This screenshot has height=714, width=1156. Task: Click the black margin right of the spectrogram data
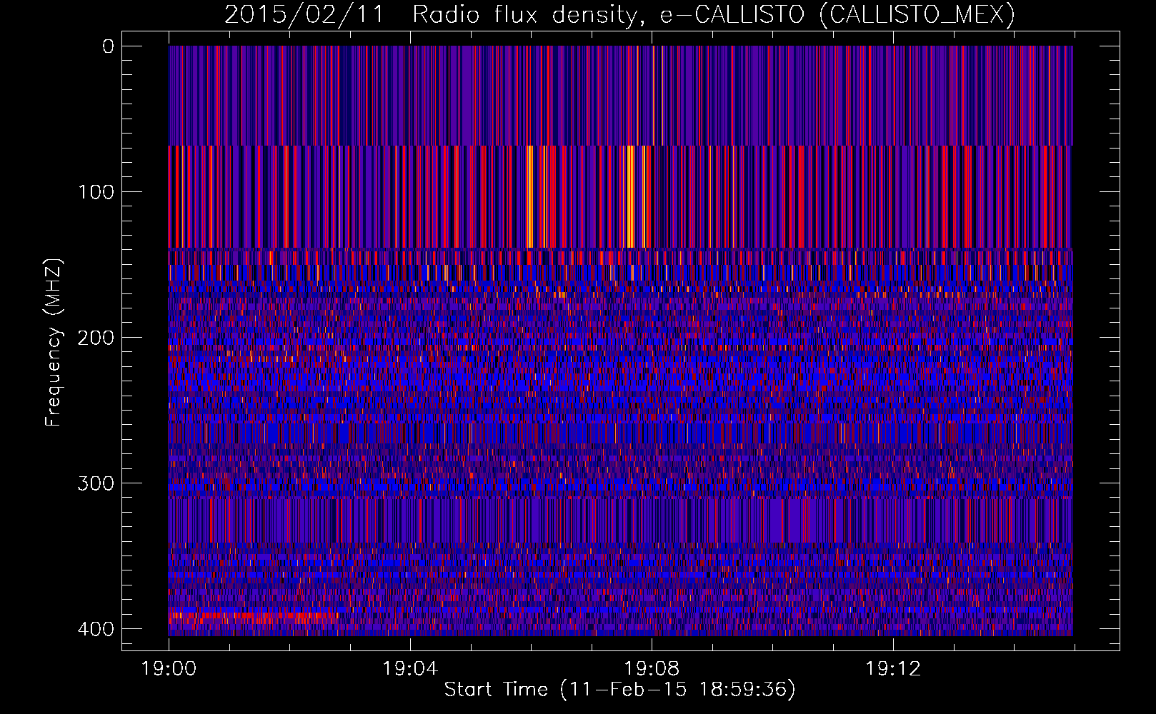1095,343
